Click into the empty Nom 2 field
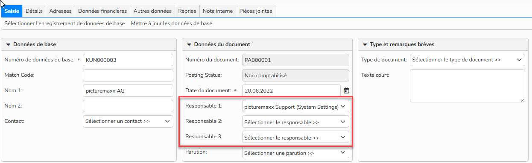Image resolution: width=532 pixels, height=163 pixels. (128, 106)
